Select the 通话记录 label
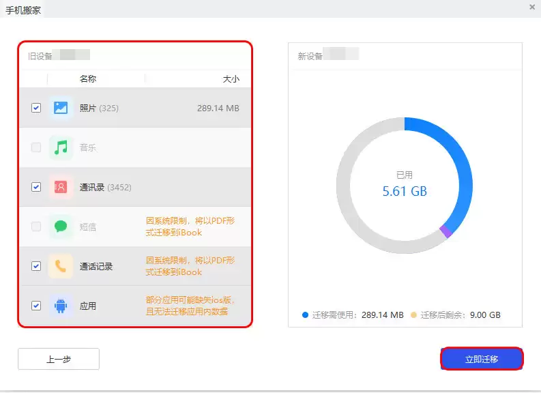 [x=96, y=267]
